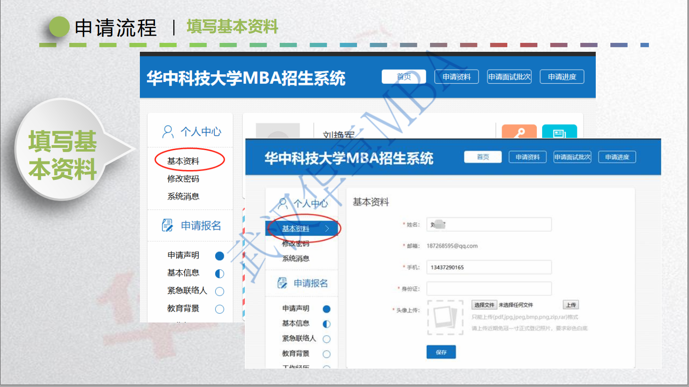Click the 身份证 ID number input field
Viewport: 689px width, 387px height.
pyautogui.click(x=489, y=289)
